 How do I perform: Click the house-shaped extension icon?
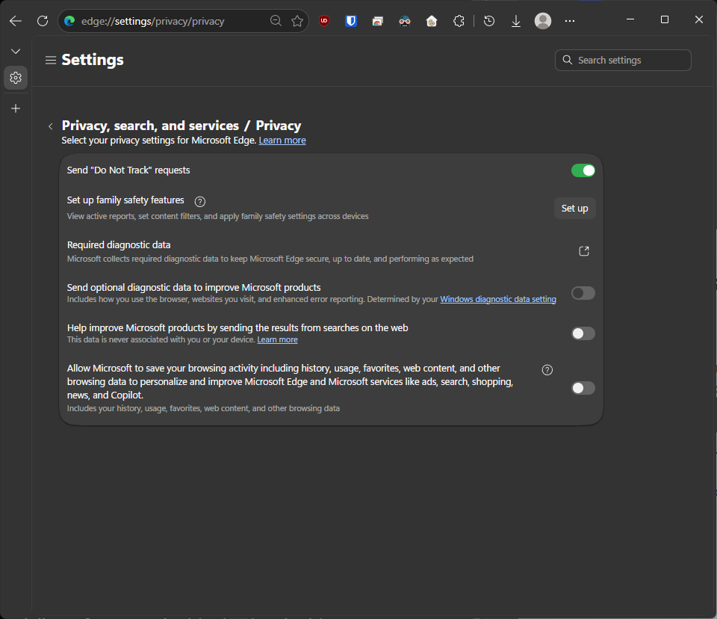click(432, 21)
